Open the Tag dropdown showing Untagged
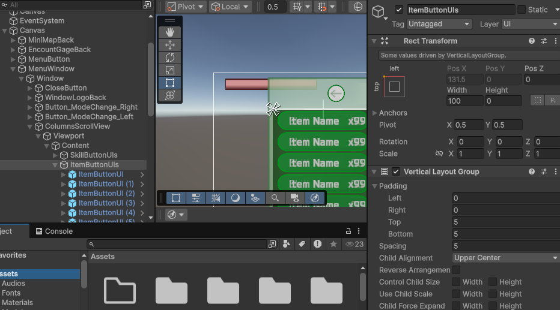Image resolution: width=560 pixels, height=310 pixels. tap(439, 24)
